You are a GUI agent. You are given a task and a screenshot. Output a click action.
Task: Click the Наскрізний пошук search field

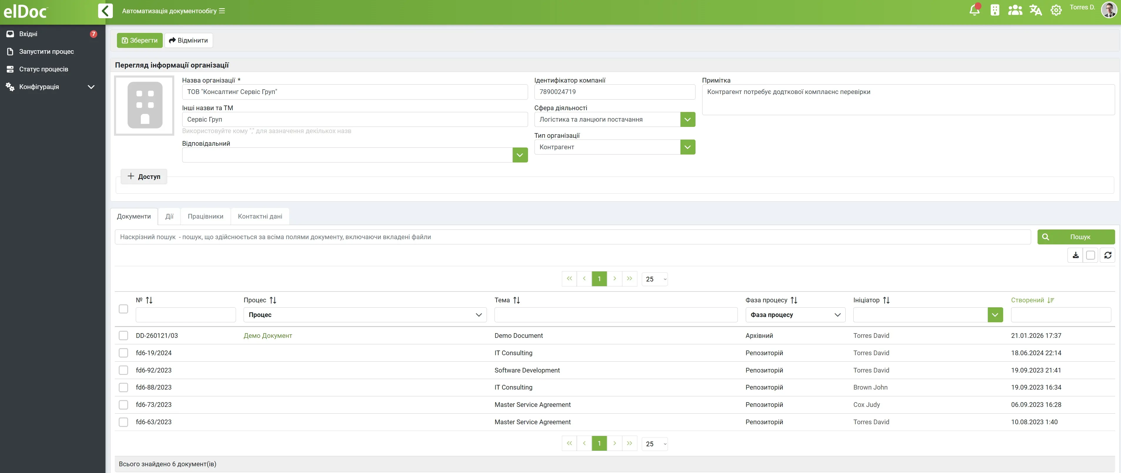[572, 237]
